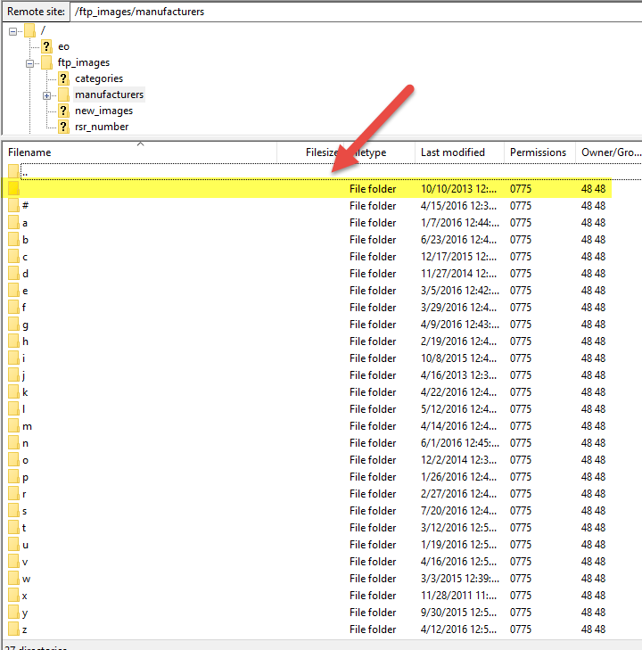Screen dimensions: 642x650
Task: Click the 'rsr_number' question-mark folder icon
Action: click(63, 127)
